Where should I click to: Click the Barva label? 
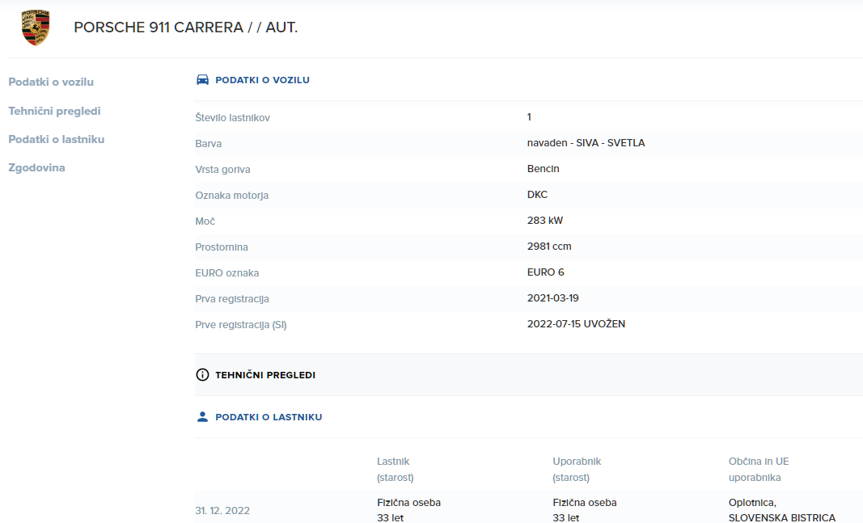(x=208, y=144)
